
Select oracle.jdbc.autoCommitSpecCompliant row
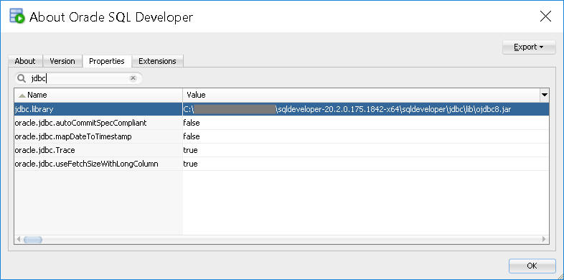pyautogui.click(x=281, y=123)
